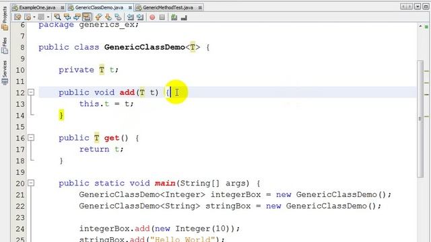
Task: Click the highlighted type parameter T on line 8
Action: [193, 47]
